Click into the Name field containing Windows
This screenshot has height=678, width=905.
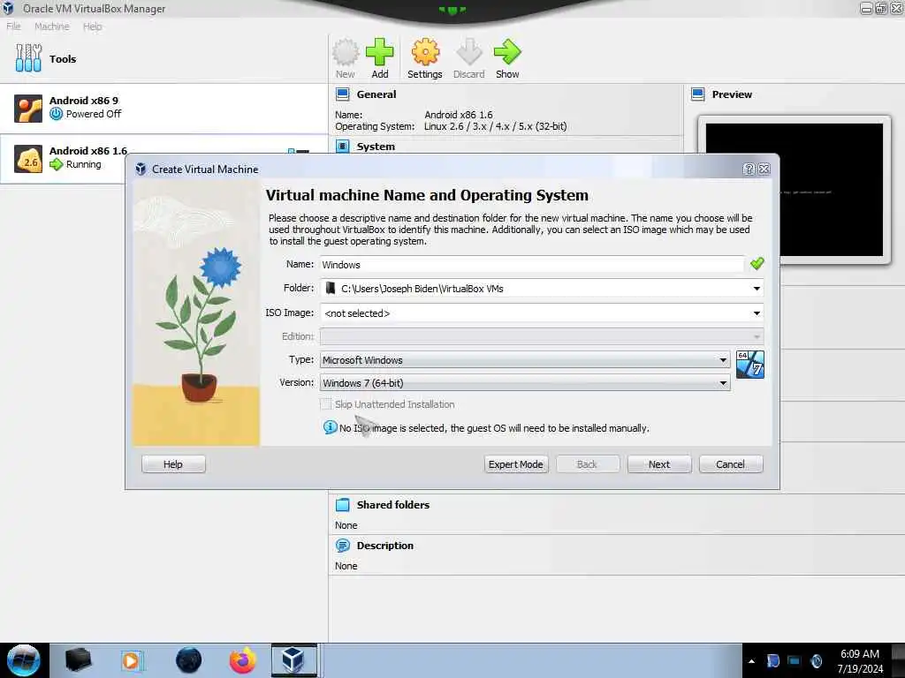click(531, 265)
